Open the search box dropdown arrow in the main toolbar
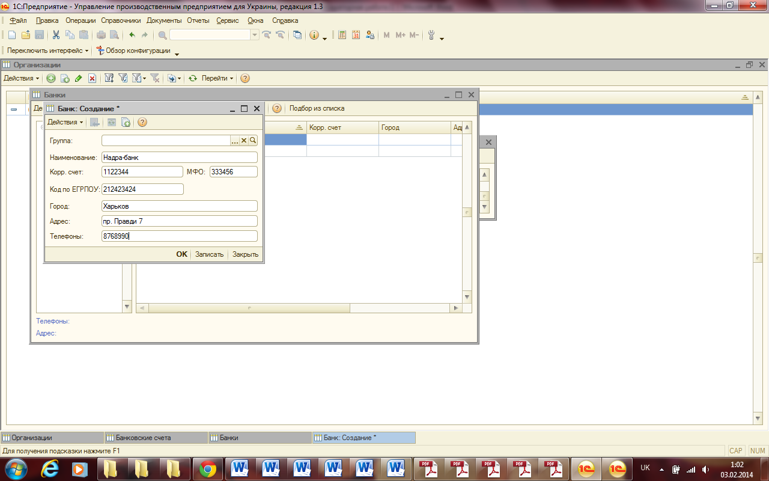Screen dimensions: 769x481 point(255,35)
